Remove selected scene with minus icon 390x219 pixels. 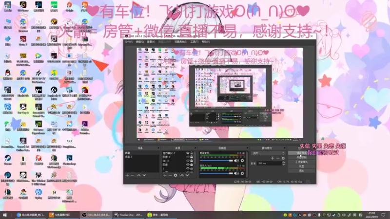133,175
